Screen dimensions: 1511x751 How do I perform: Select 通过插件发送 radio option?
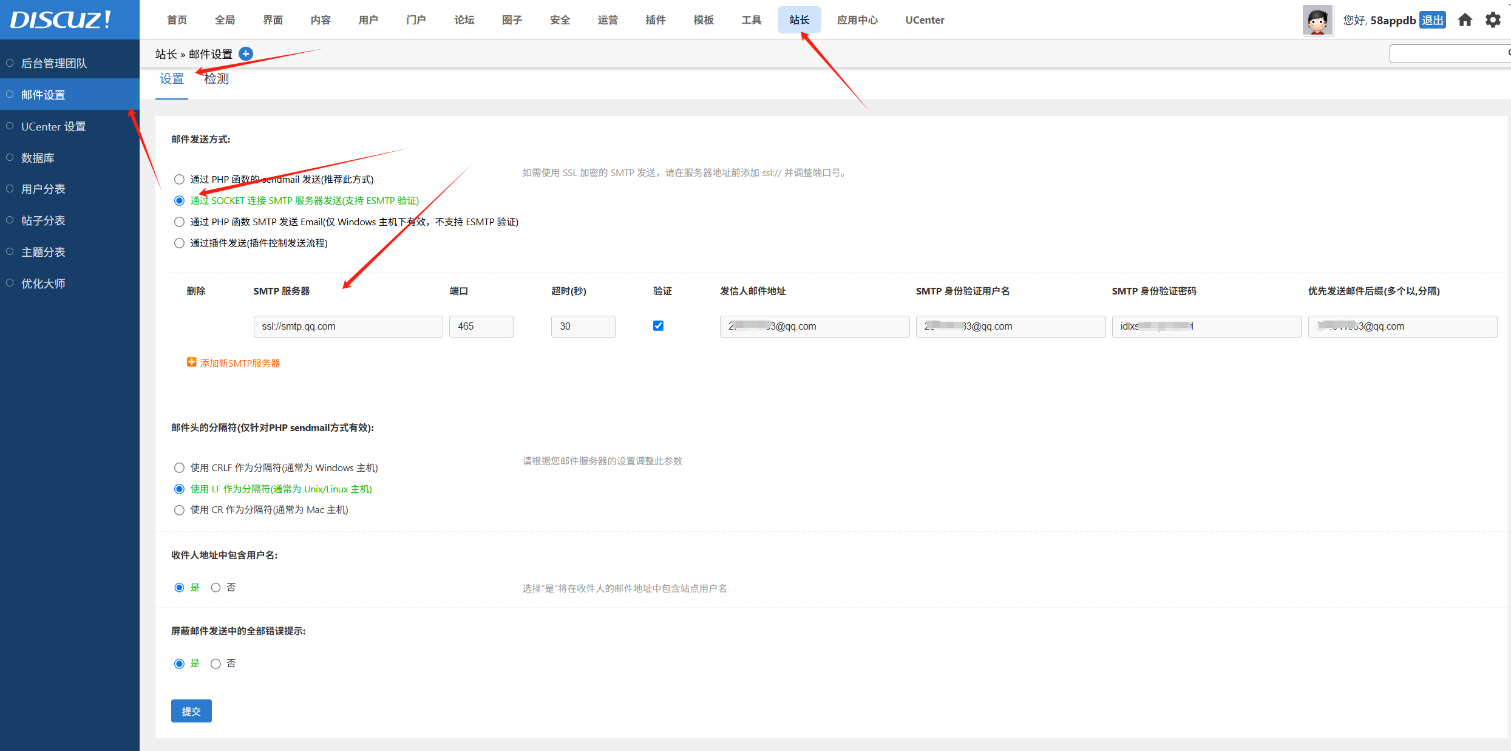click(x=179, y=243)
